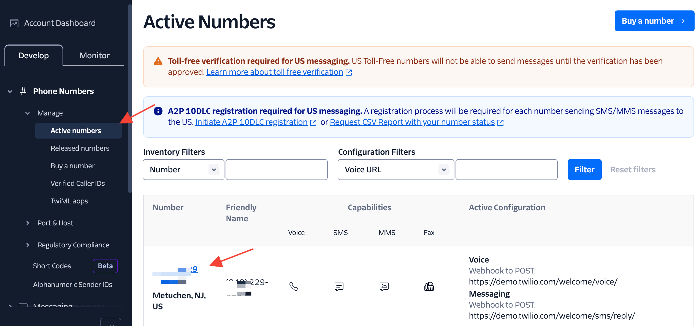Click the Inventory Filters text field

(277, 170)
